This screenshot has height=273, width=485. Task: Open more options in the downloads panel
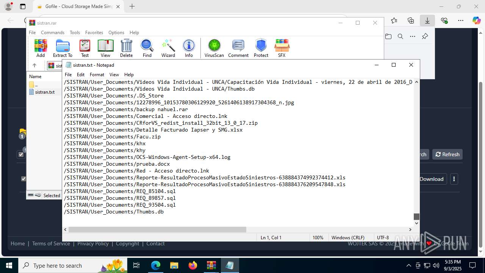pos(413,36)
